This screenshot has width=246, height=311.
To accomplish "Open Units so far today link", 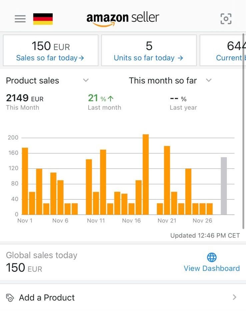I will click(148, 58).
